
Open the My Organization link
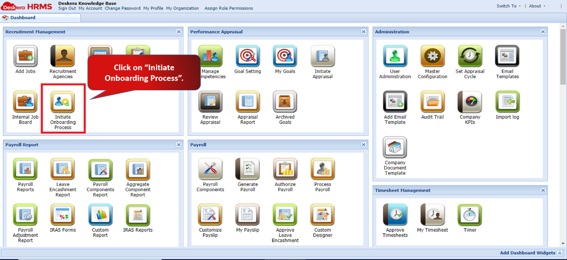tap(182, 8)
